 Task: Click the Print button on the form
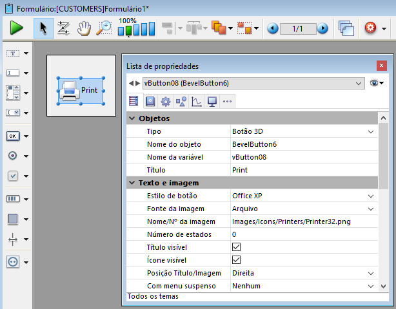coord(79,91)
